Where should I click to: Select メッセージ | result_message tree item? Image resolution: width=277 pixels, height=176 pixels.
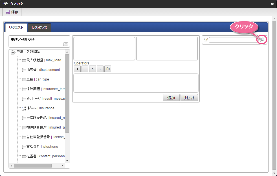(x=46, y=98)
